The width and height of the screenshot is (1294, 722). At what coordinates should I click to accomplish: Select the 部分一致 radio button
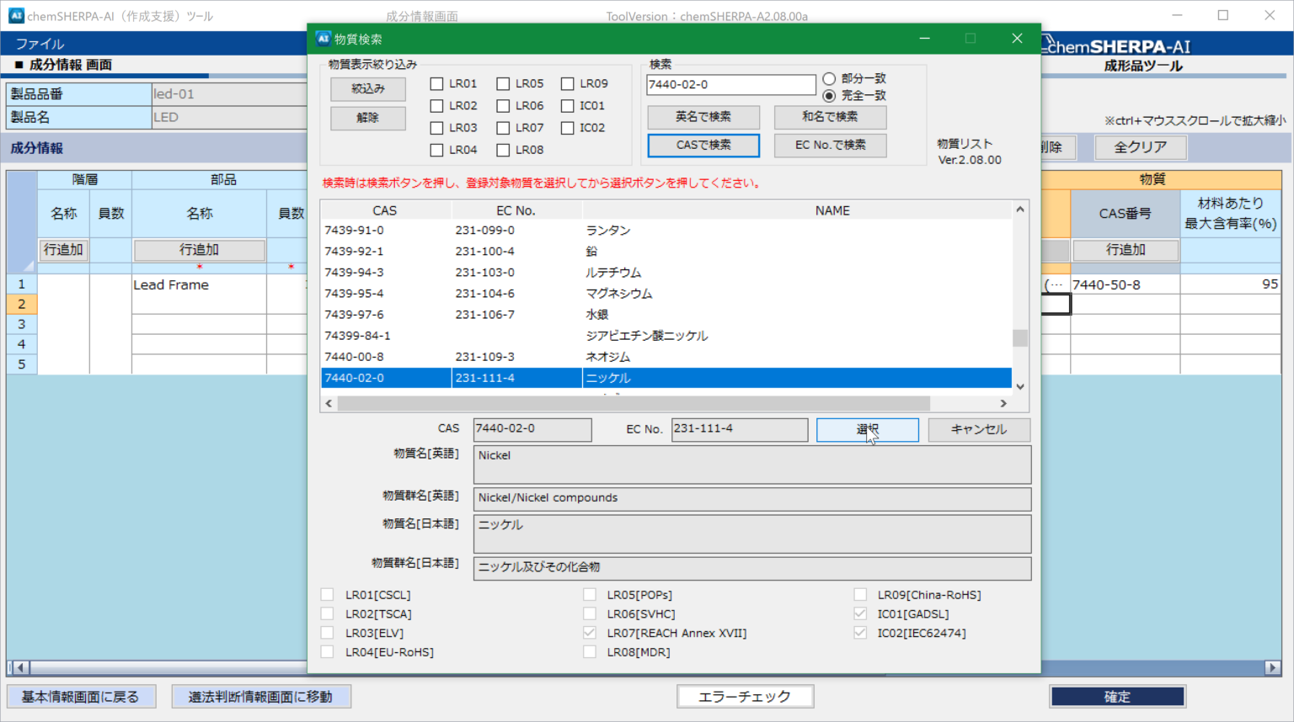(x=829, y=78)
